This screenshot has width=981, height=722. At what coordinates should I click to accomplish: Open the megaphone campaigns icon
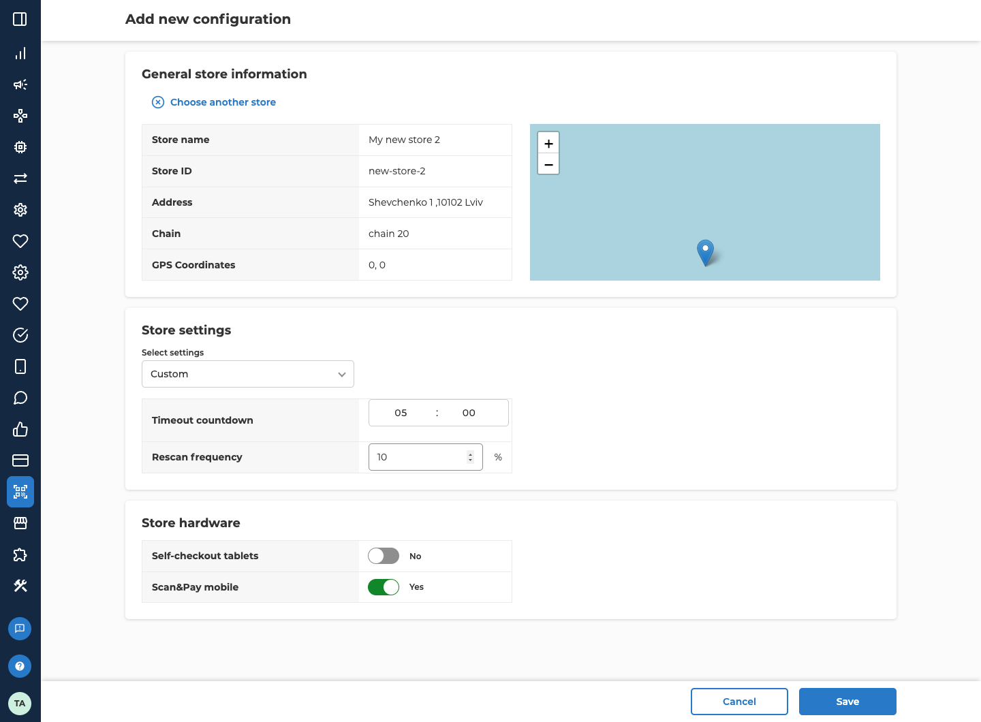[x=20, y=84]
